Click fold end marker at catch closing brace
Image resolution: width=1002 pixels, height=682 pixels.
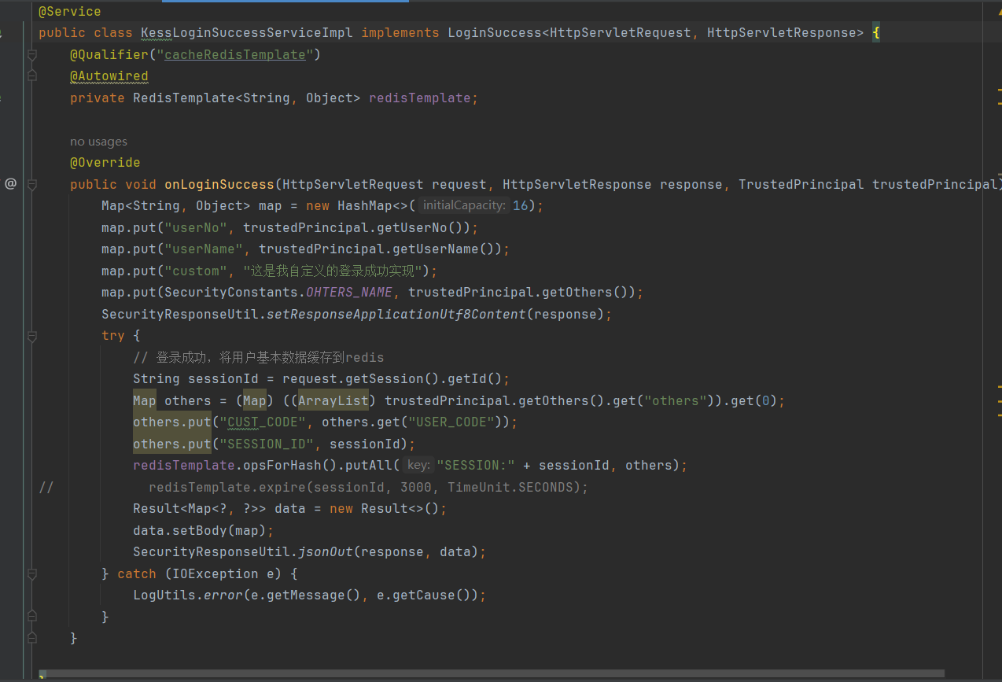point(32,617)
